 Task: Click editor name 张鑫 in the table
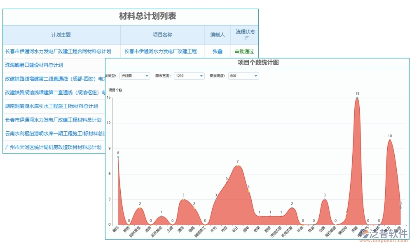click(217, 51)
